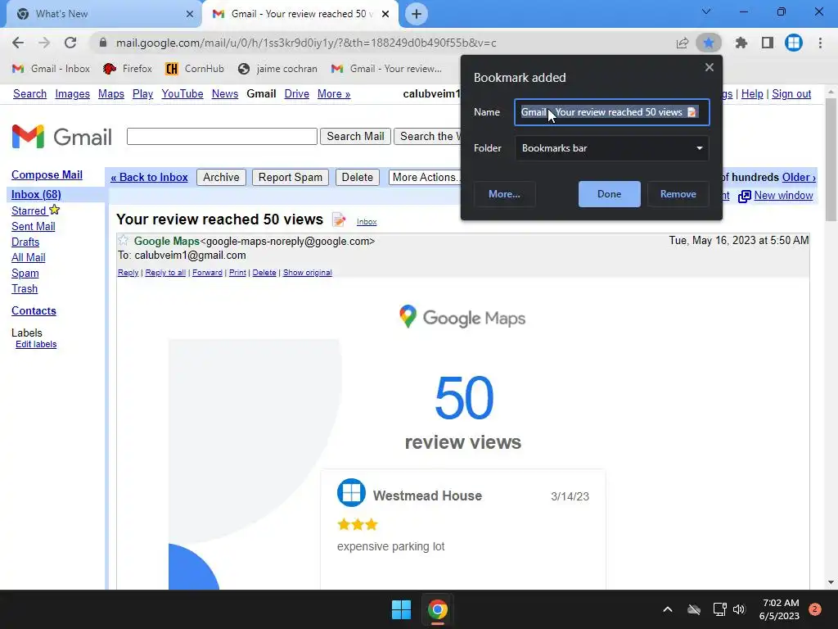This screenshot has width=838, height=629.
Task: Open Compose Mail link
Action: (47, 175)
